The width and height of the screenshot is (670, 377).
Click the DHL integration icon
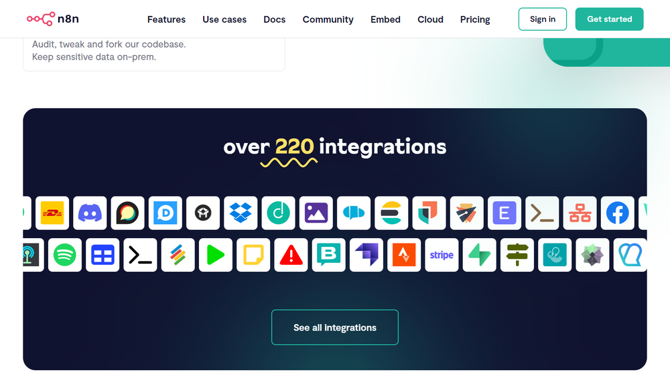52,213
